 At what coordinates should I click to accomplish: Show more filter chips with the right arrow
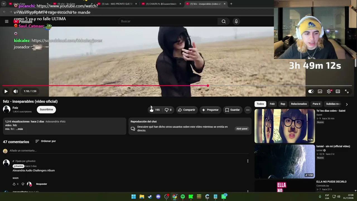347,104
